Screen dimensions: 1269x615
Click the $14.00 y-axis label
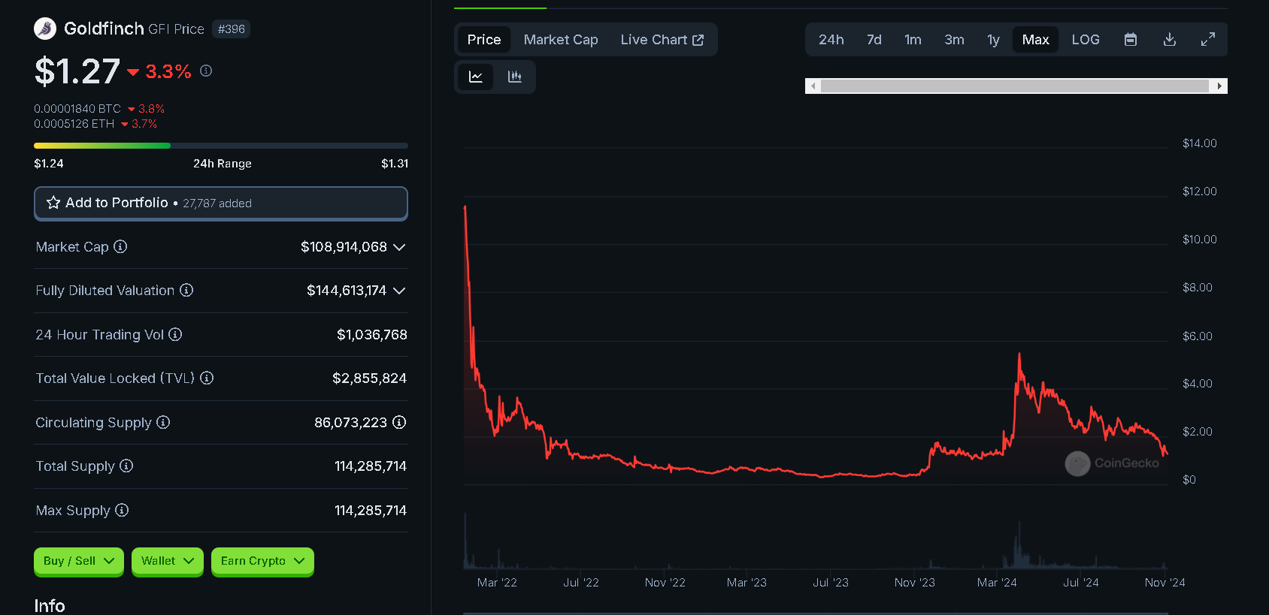[x=1200, y=143]
